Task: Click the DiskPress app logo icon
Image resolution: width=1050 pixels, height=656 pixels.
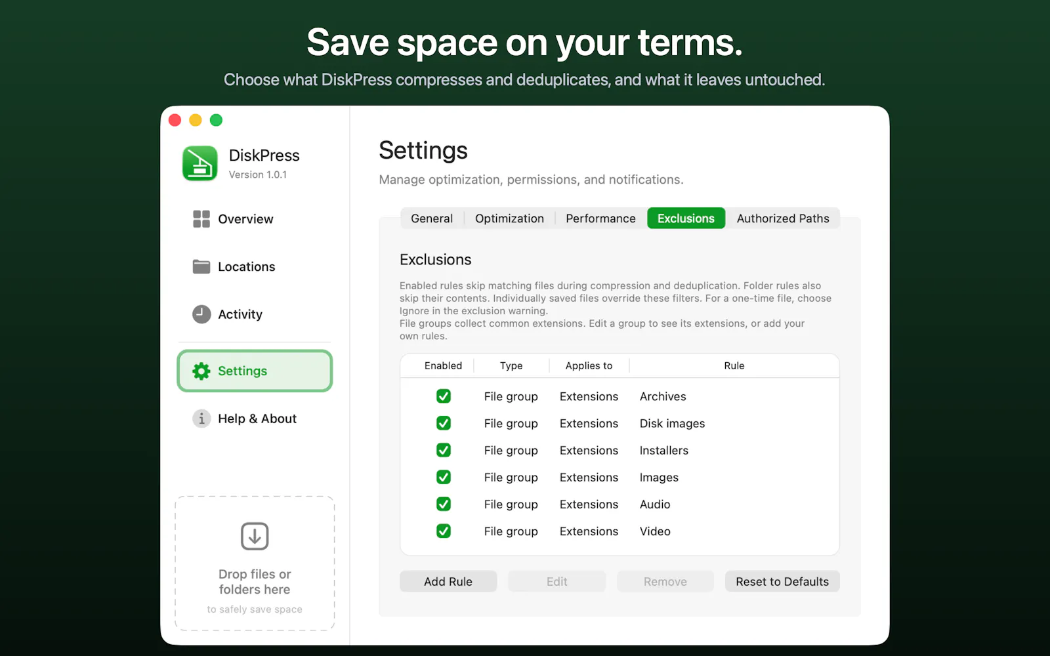Action: click(x=200, y=163)
